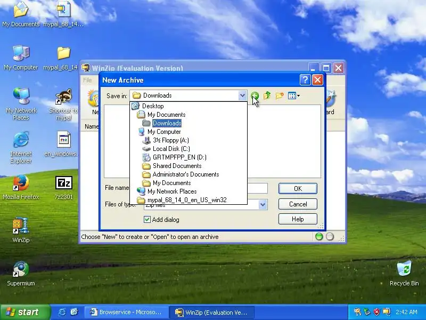The height and width of the screenshot is (320, 426).
Task: Select My Network Places desktop icon
Action: (21, 104)
